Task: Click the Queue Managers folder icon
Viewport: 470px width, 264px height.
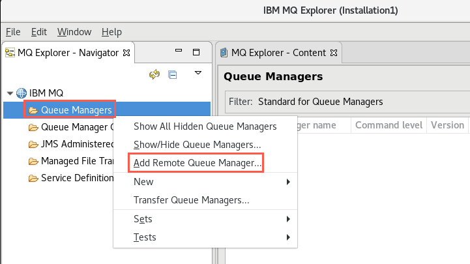Action: click(33, 111)
